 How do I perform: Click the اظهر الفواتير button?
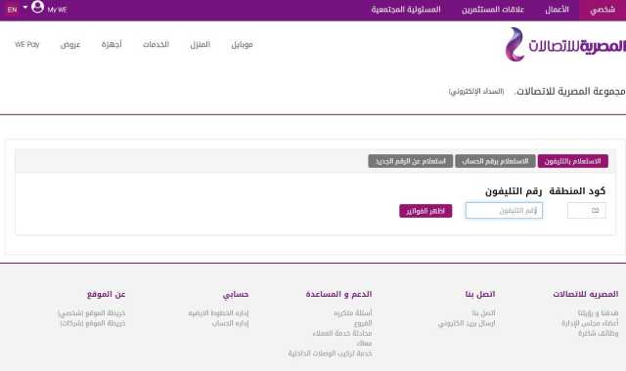click(425, 211)
